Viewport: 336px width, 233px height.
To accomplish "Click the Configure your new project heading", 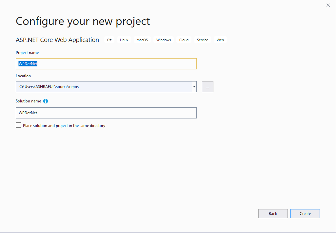I will click(83, 21).
